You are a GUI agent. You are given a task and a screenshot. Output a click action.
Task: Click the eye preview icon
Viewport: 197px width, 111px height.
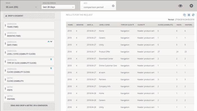coord(180,6)
